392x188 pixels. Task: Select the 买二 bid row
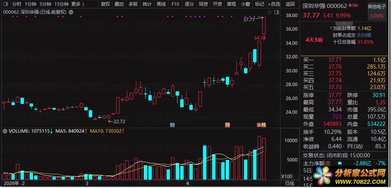344,67
